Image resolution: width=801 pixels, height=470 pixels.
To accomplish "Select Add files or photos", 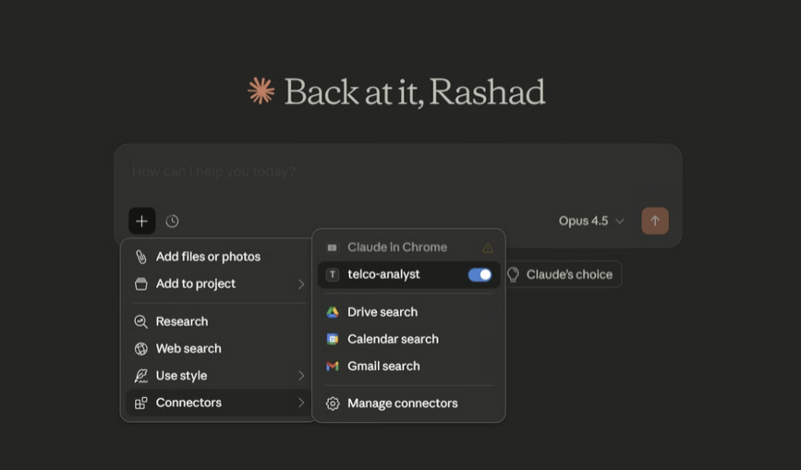I will (208, 257).
